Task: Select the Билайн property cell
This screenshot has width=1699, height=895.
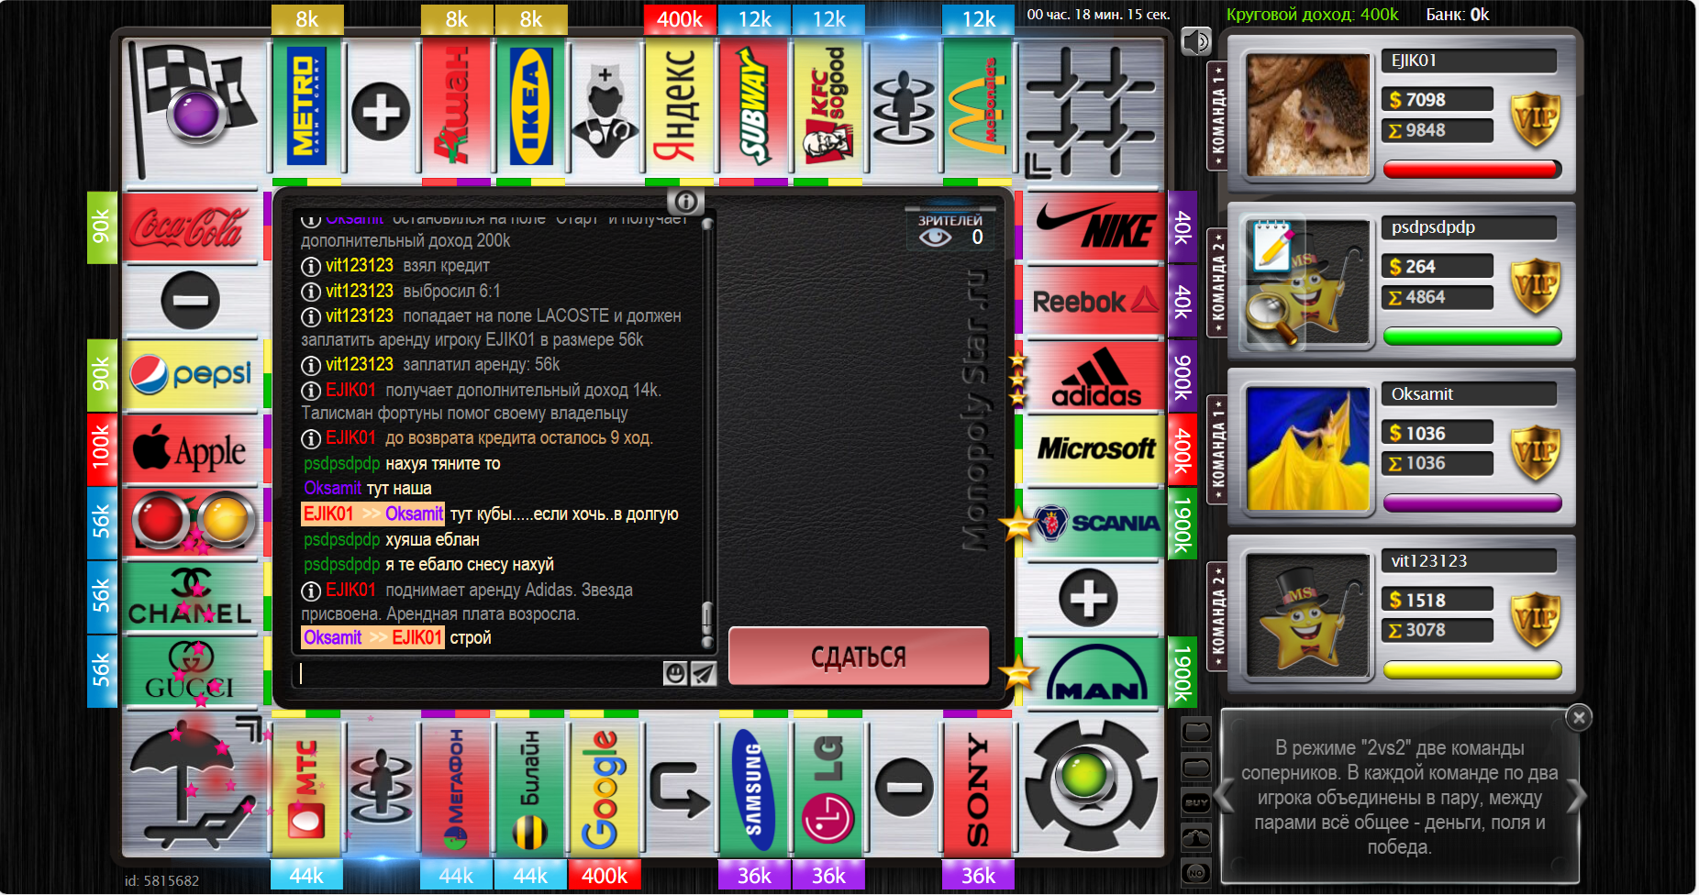Action: point(530,790)
